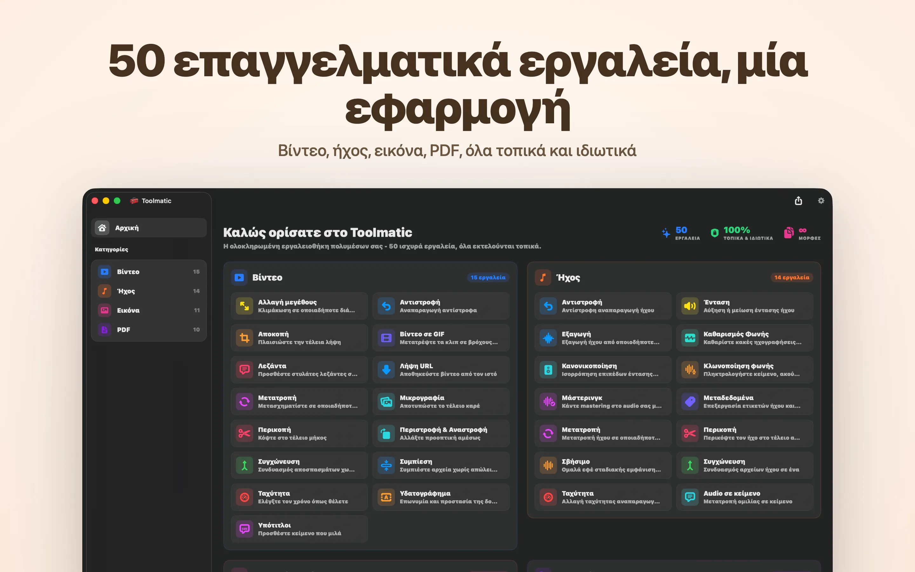This screenshot has height=572, width=915.
Task: Open the Βίντεο category in sidebar
Action: tap(149, 272)
